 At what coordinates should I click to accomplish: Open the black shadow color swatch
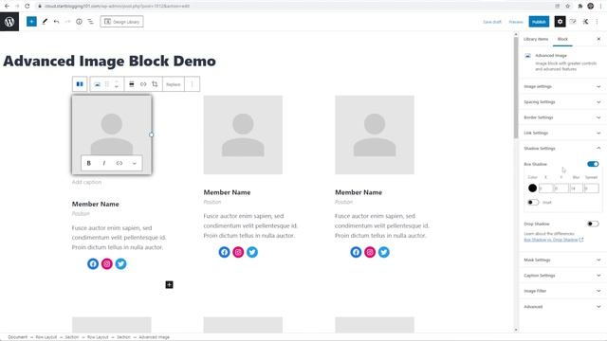point(532,188)
